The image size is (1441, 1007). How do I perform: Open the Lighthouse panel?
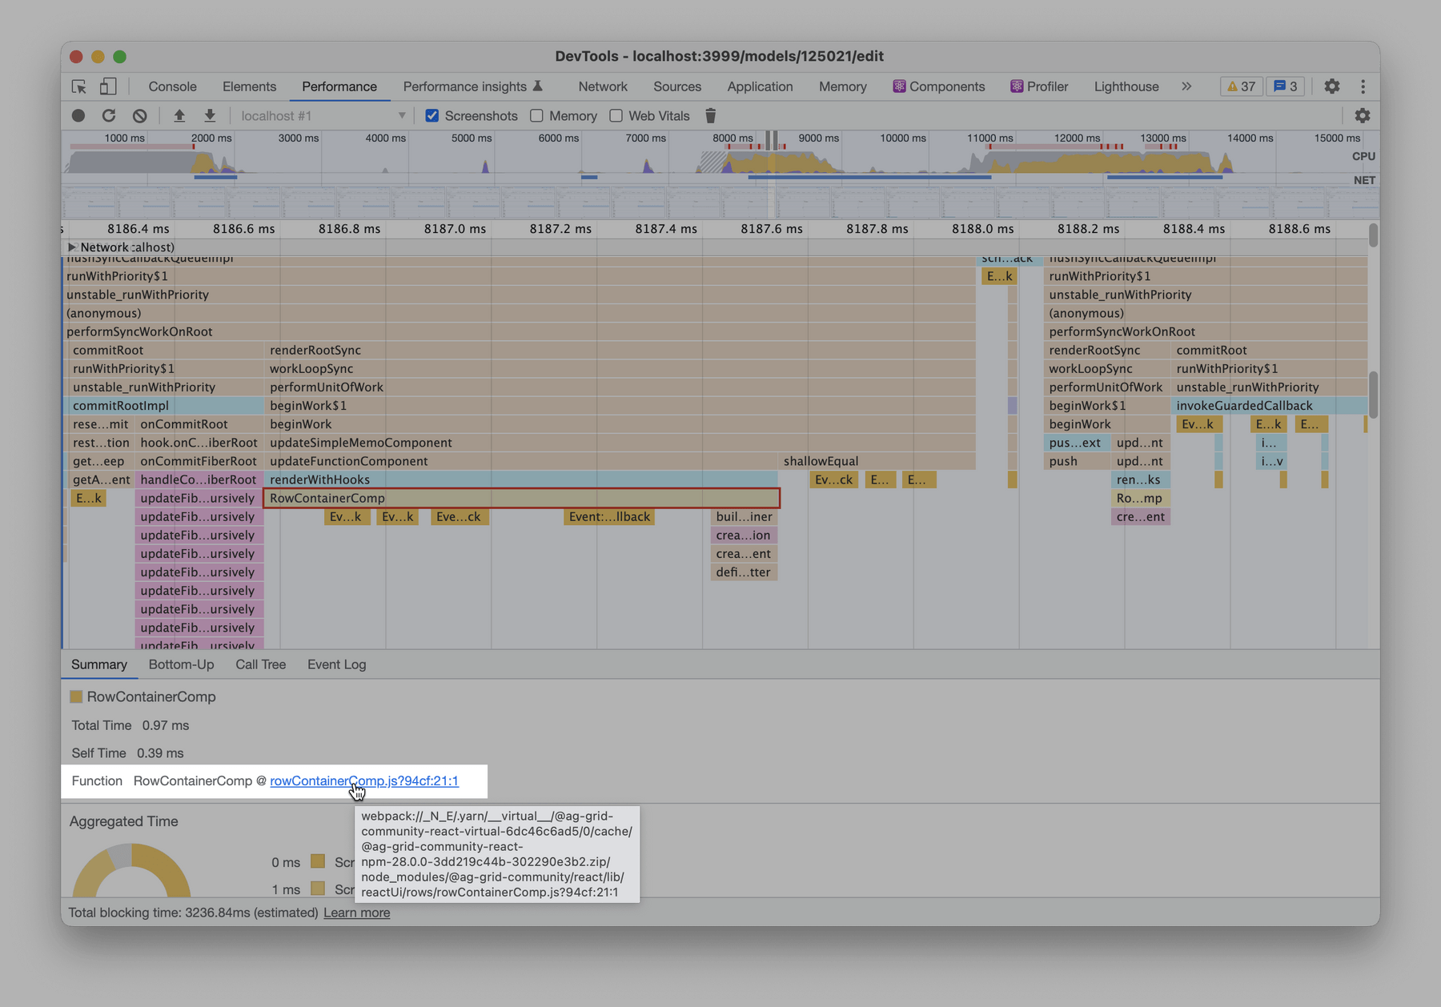(x=1126, y=86)
